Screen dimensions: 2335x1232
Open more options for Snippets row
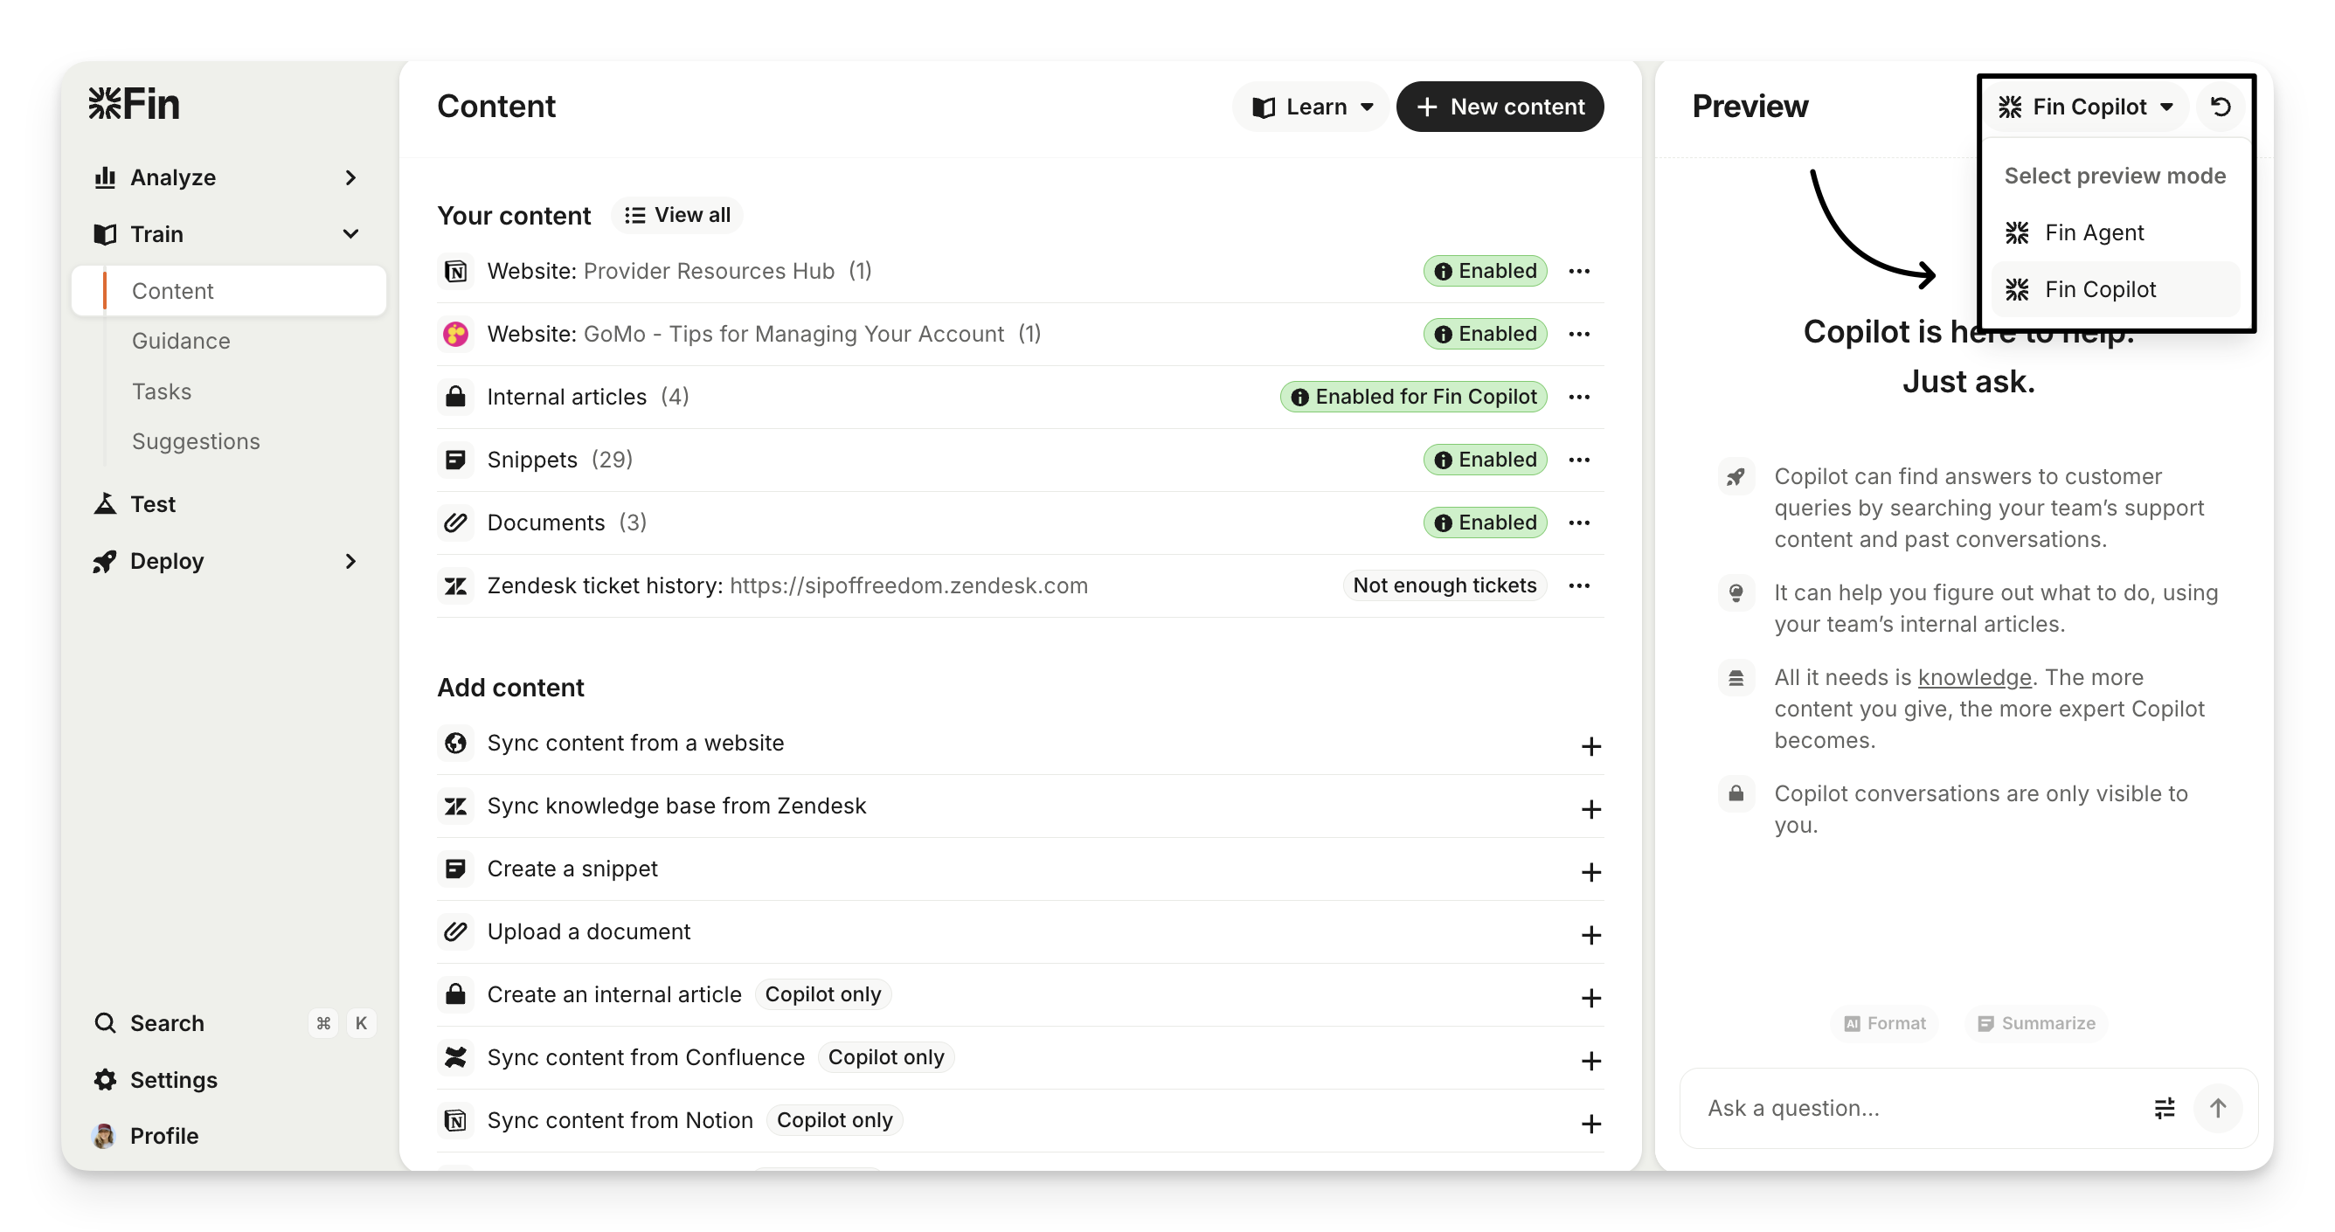point(1579,460)
